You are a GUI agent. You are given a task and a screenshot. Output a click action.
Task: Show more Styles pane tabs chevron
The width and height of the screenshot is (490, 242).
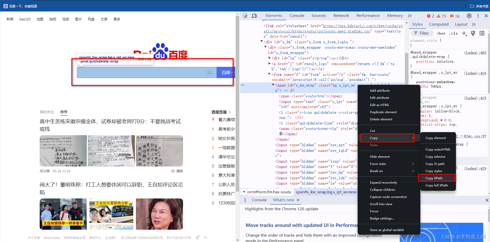474,24
